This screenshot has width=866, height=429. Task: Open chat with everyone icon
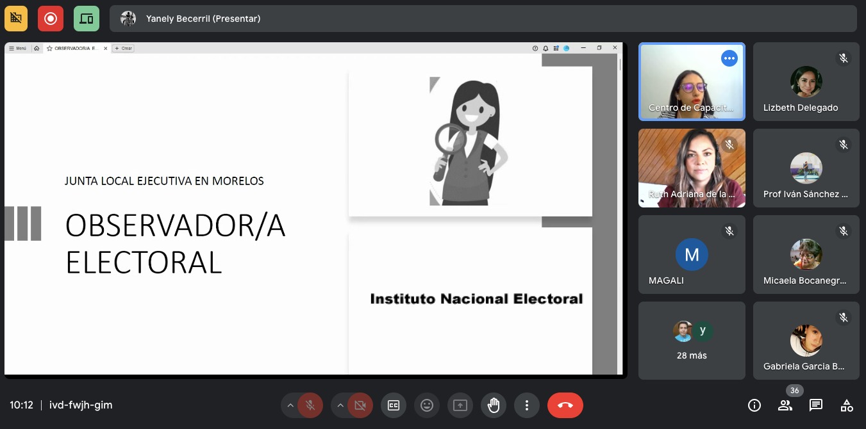816,405
